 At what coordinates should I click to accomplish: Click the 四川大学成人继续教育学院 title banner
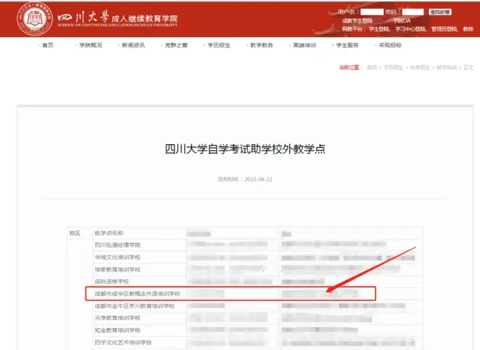pos(119,17)
